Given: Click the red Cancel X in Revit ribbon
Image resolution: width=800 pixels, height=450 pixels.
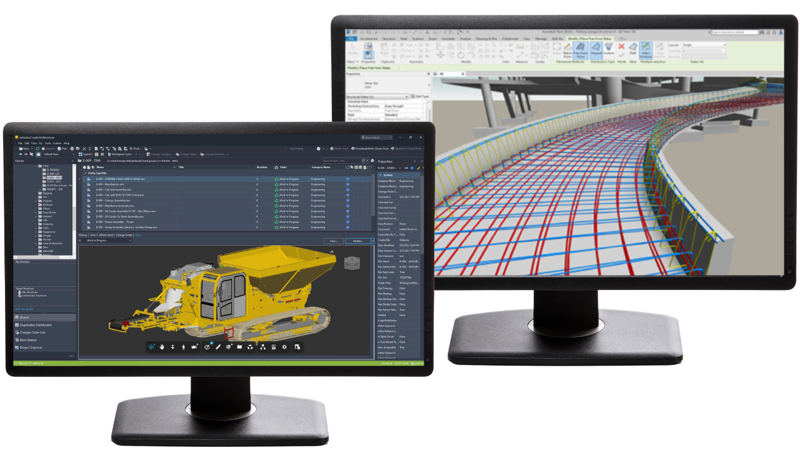Looking at the screenshot, I should coord(621,46).
